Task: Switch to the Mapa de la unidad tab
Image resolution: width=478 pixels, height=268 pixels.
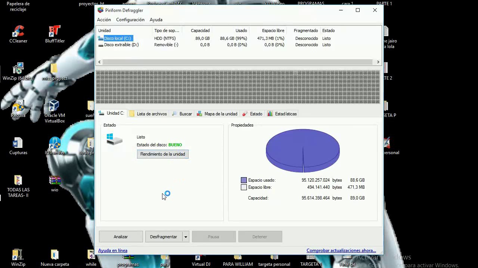Action: coord(217,114)
